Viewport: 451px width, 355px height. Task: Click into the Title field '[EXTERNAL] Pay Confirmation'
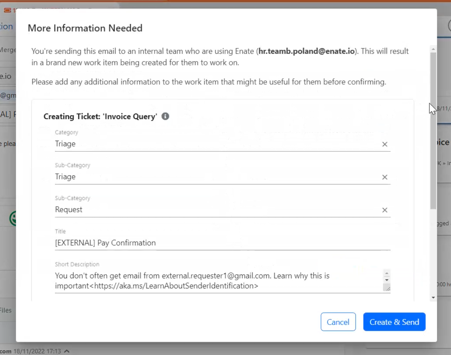(217, 243)
